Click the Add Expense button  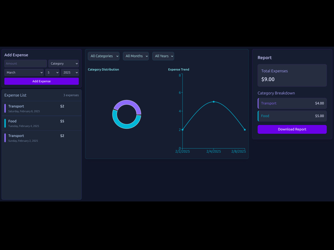[41, 81]
